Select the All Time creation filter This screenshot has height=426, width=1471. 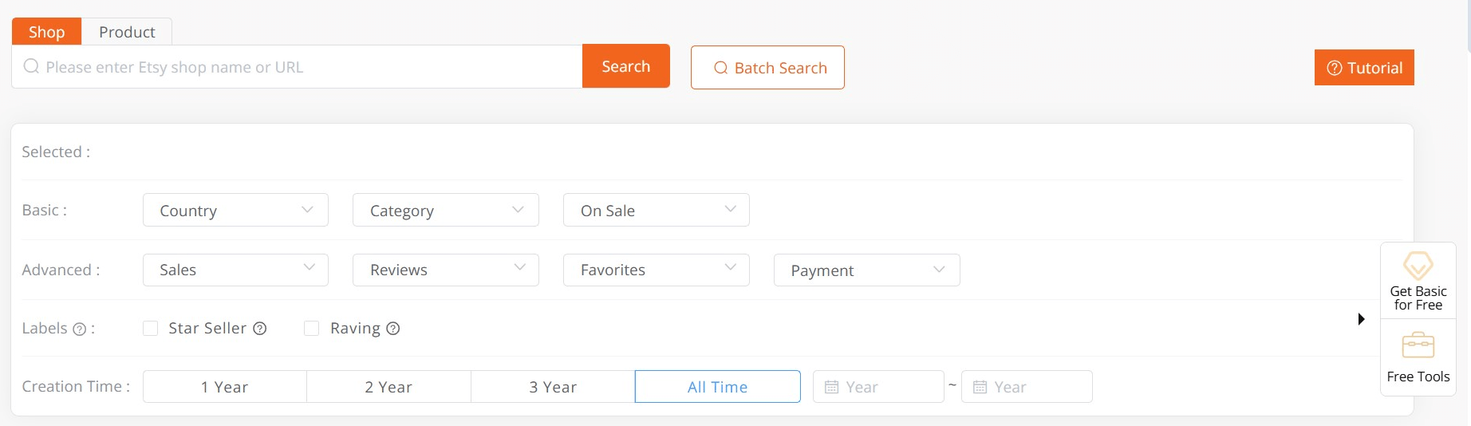pyautogui.click(x=717, y=387)
